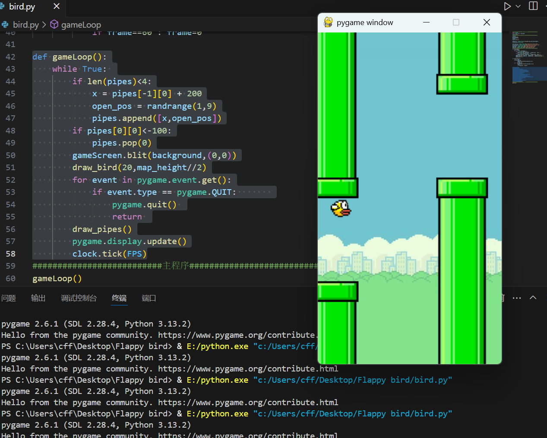The image size is (547, 438).
Task: Click the yellow bird in the game
Action: [x=341, y=208]
